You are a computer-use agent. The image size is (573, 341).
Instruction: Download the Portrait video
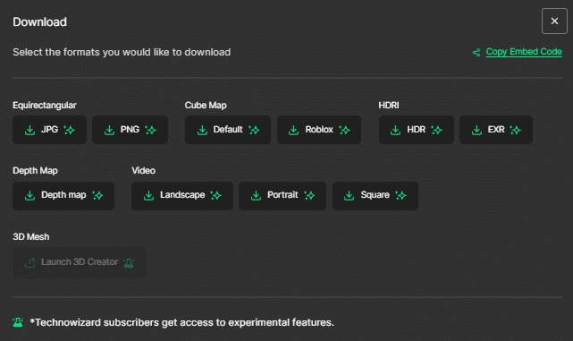[x=282, y=196]
